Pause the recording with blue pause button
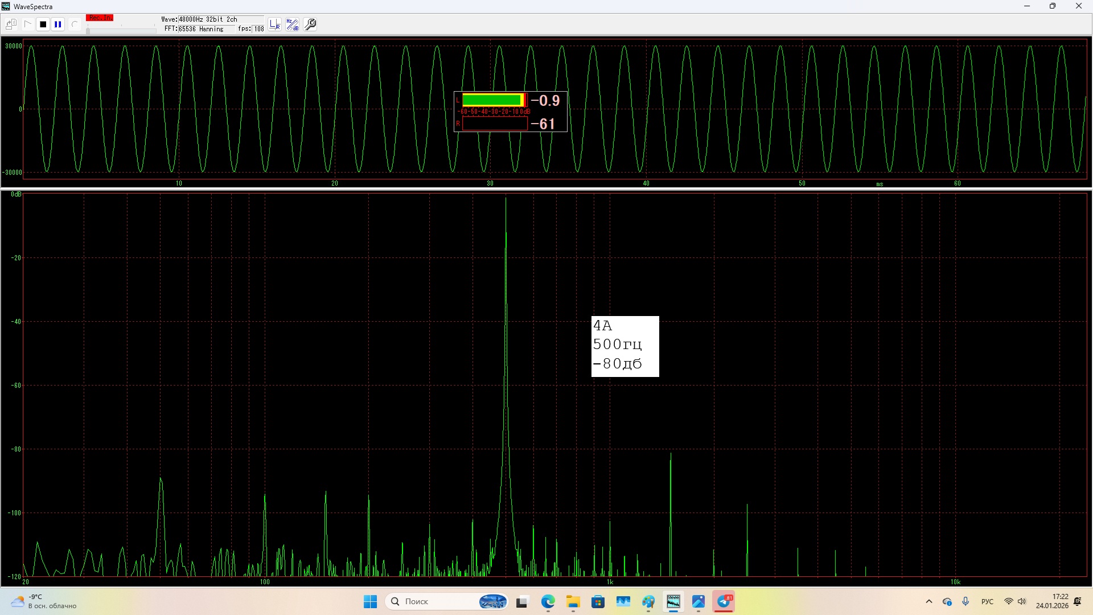This screenshot has height=615, width=1093. click(58, 24)
